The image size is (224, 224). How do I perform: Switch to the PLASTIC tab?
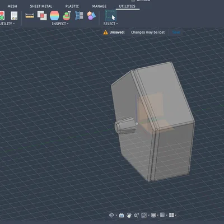click(72, 6)
